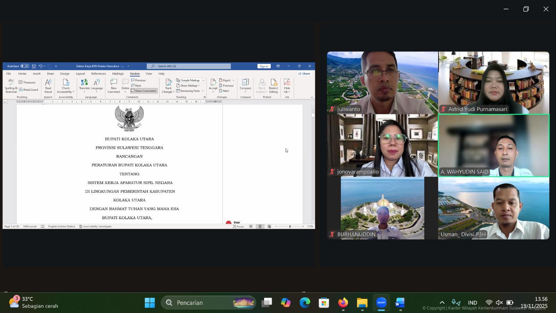The image size is (556, 313).
Task: Open Restrict Editing pane
Action: 273,83
